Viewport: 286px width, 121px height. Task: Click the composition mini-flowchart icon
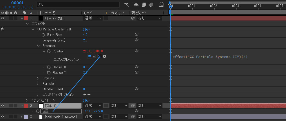tap(126, 5)
